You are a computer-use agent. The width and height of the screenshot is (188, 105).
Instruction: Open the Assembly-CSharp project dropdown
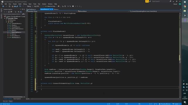pos(52,11)
